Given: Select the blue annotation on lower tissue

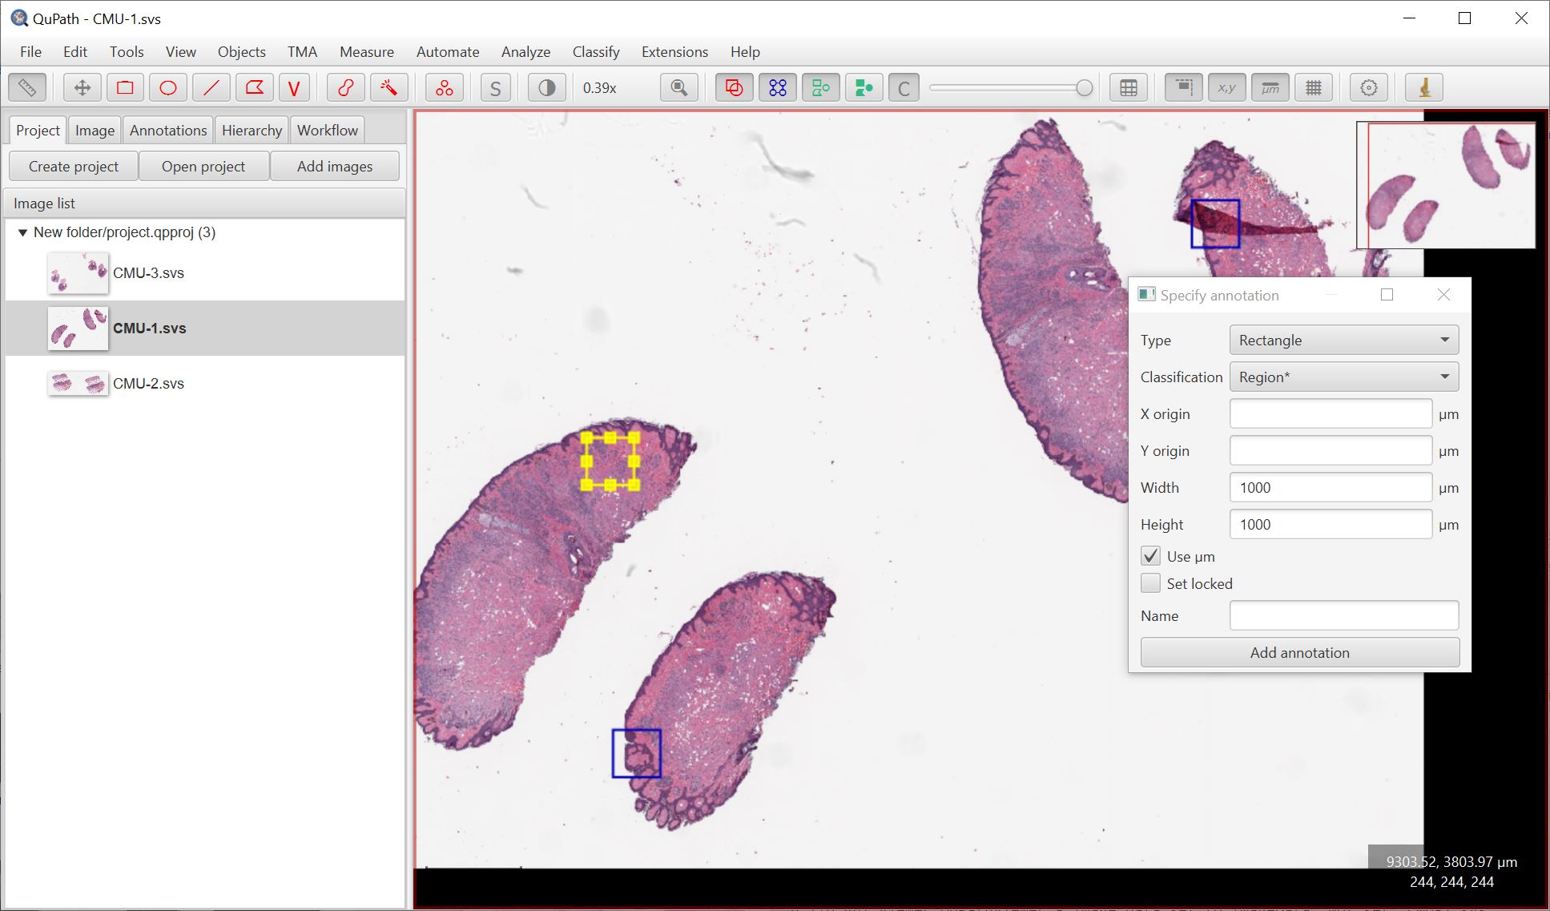Looking at the screenshot, I should pyautogui.click(x=637, y=753).
